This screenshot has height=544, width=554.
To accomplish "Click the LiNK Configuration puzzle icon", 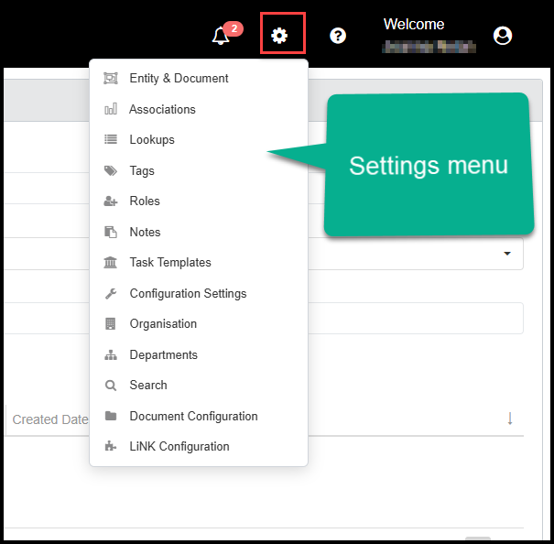I will tap(111, 447).
